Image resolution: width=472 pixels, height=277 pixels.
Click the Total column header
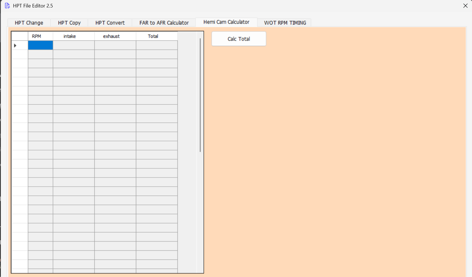pyautogui.click(x=153, y=36)
